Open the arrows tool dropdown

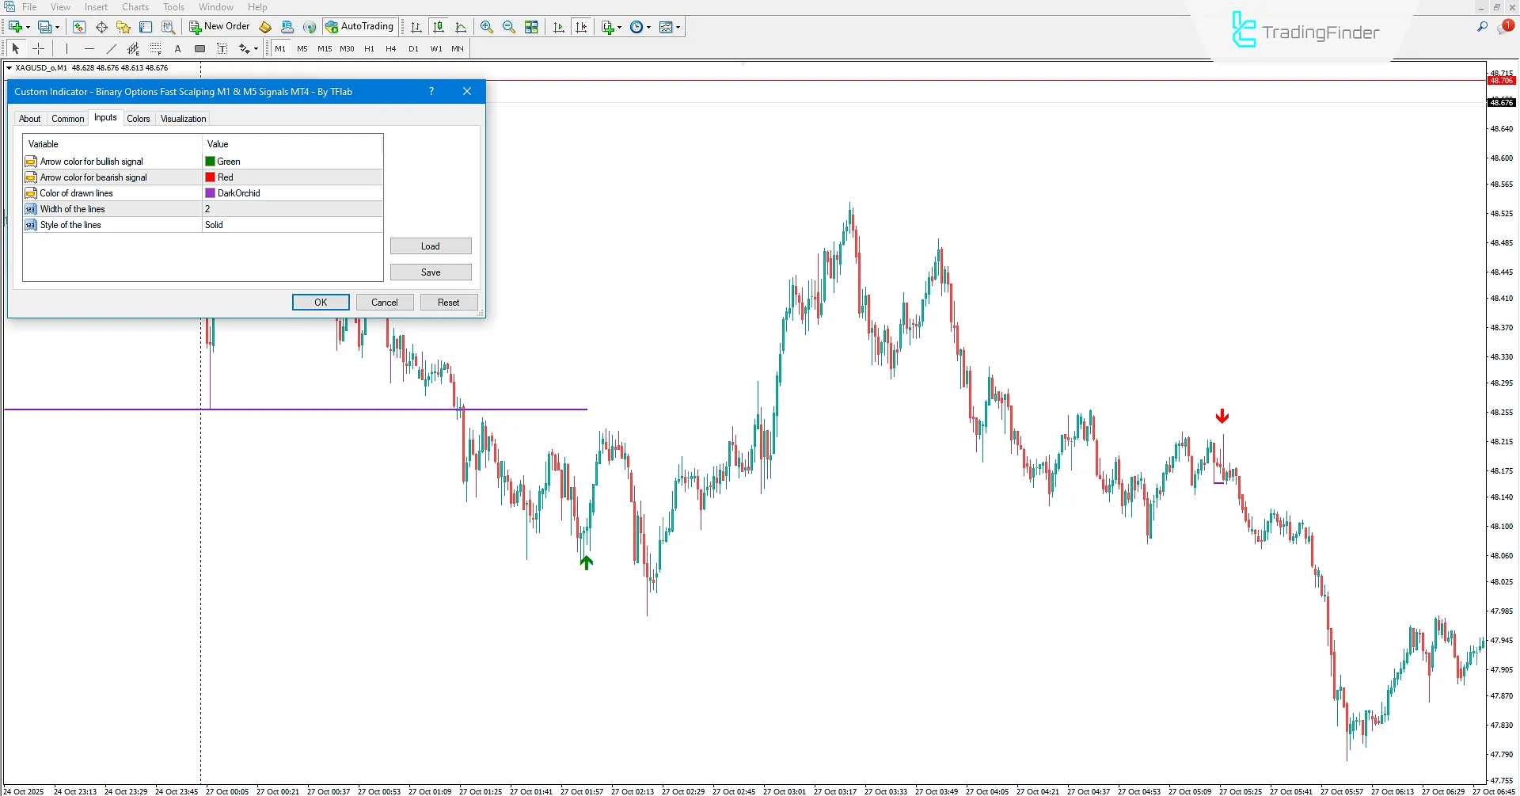(255, 48)
